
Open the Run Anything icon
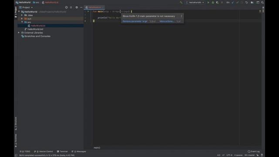tap(252, 3)
